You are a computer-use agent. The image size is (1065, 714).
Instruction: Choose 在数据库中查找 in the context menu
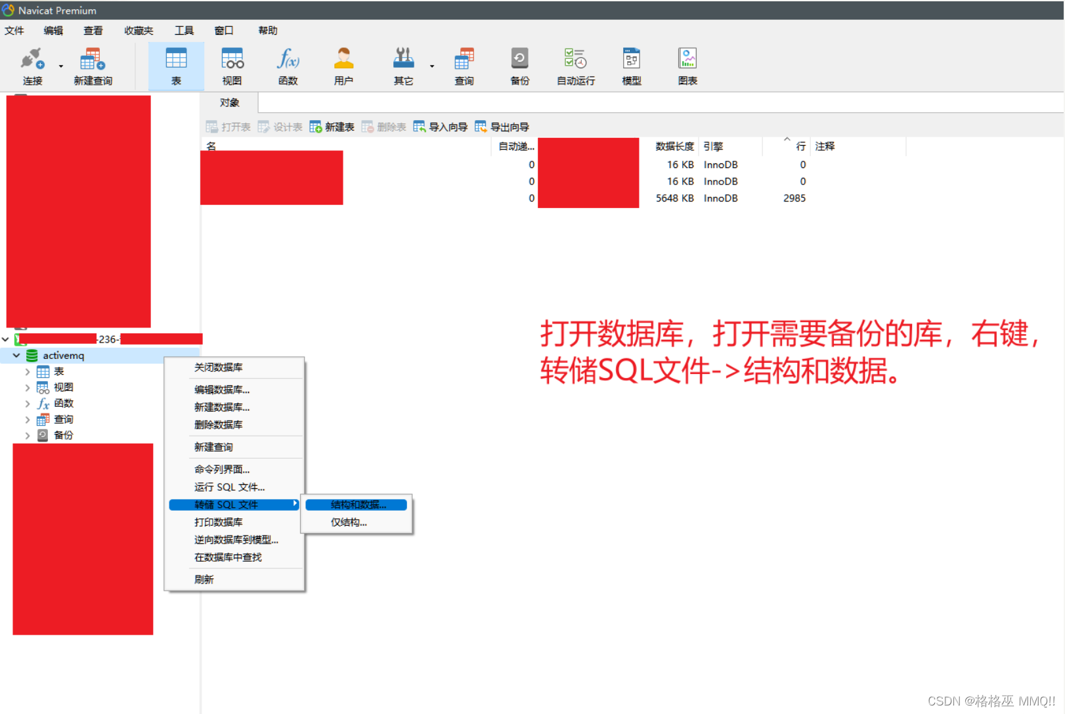(234, 558)
